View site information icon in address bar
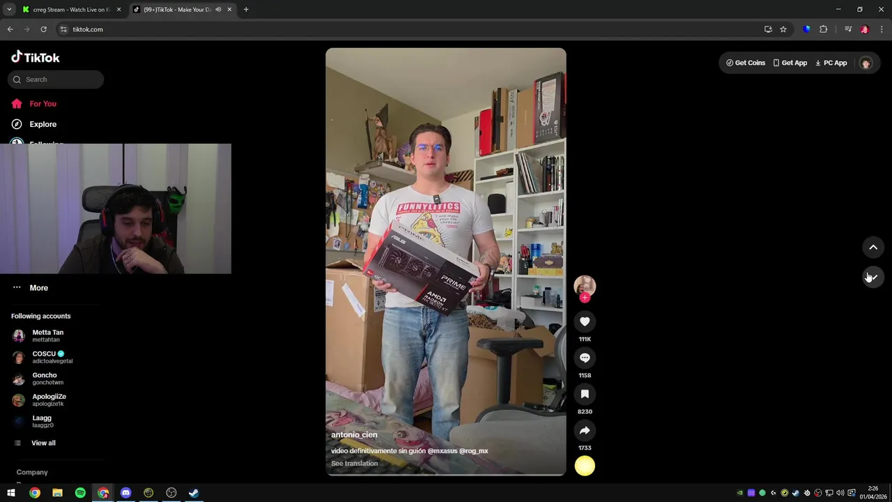The height and width of the screenshot is (502, 892). [63, 29]
